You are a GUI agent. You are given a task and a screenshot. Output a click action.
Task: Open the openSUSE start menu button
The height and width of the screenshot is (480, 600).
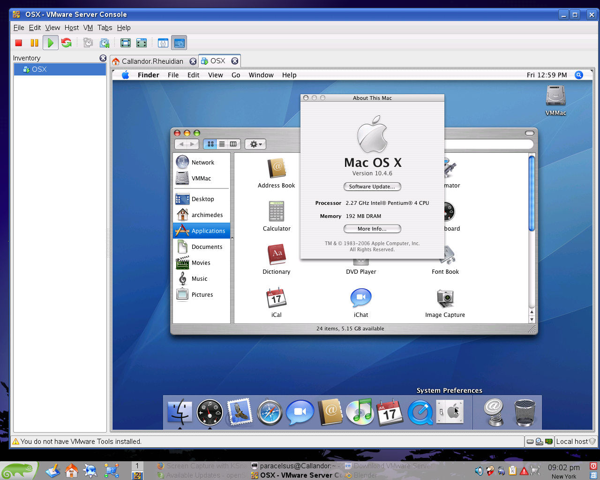tap(19, 471)
